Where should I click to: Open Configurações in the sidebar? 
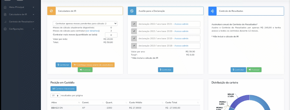pyautogui.click(x=16, y=29)
